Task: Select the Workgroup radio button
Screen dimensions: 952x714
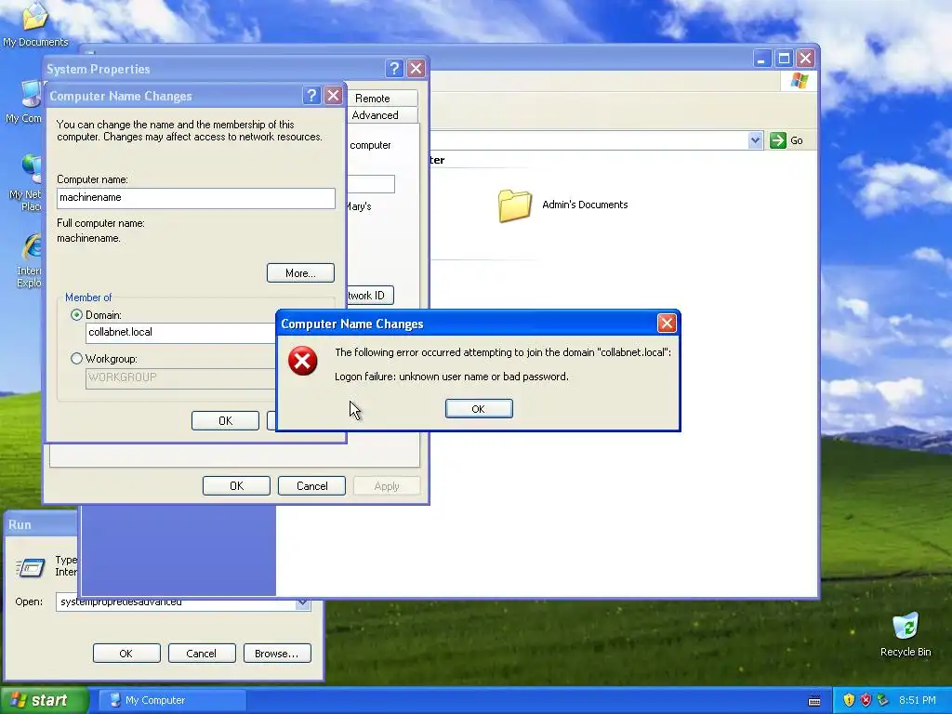Action: tap(76, 359)
